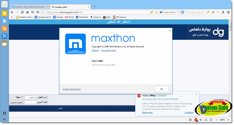Mute sound with the speaker icon
Screen dimensions: 234x125
pos(201,120)
